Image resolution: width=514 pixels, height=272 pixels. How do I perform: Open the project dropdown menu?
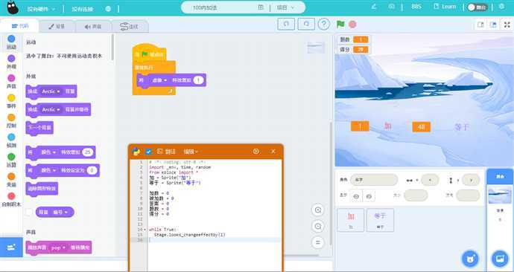point(285,7)
